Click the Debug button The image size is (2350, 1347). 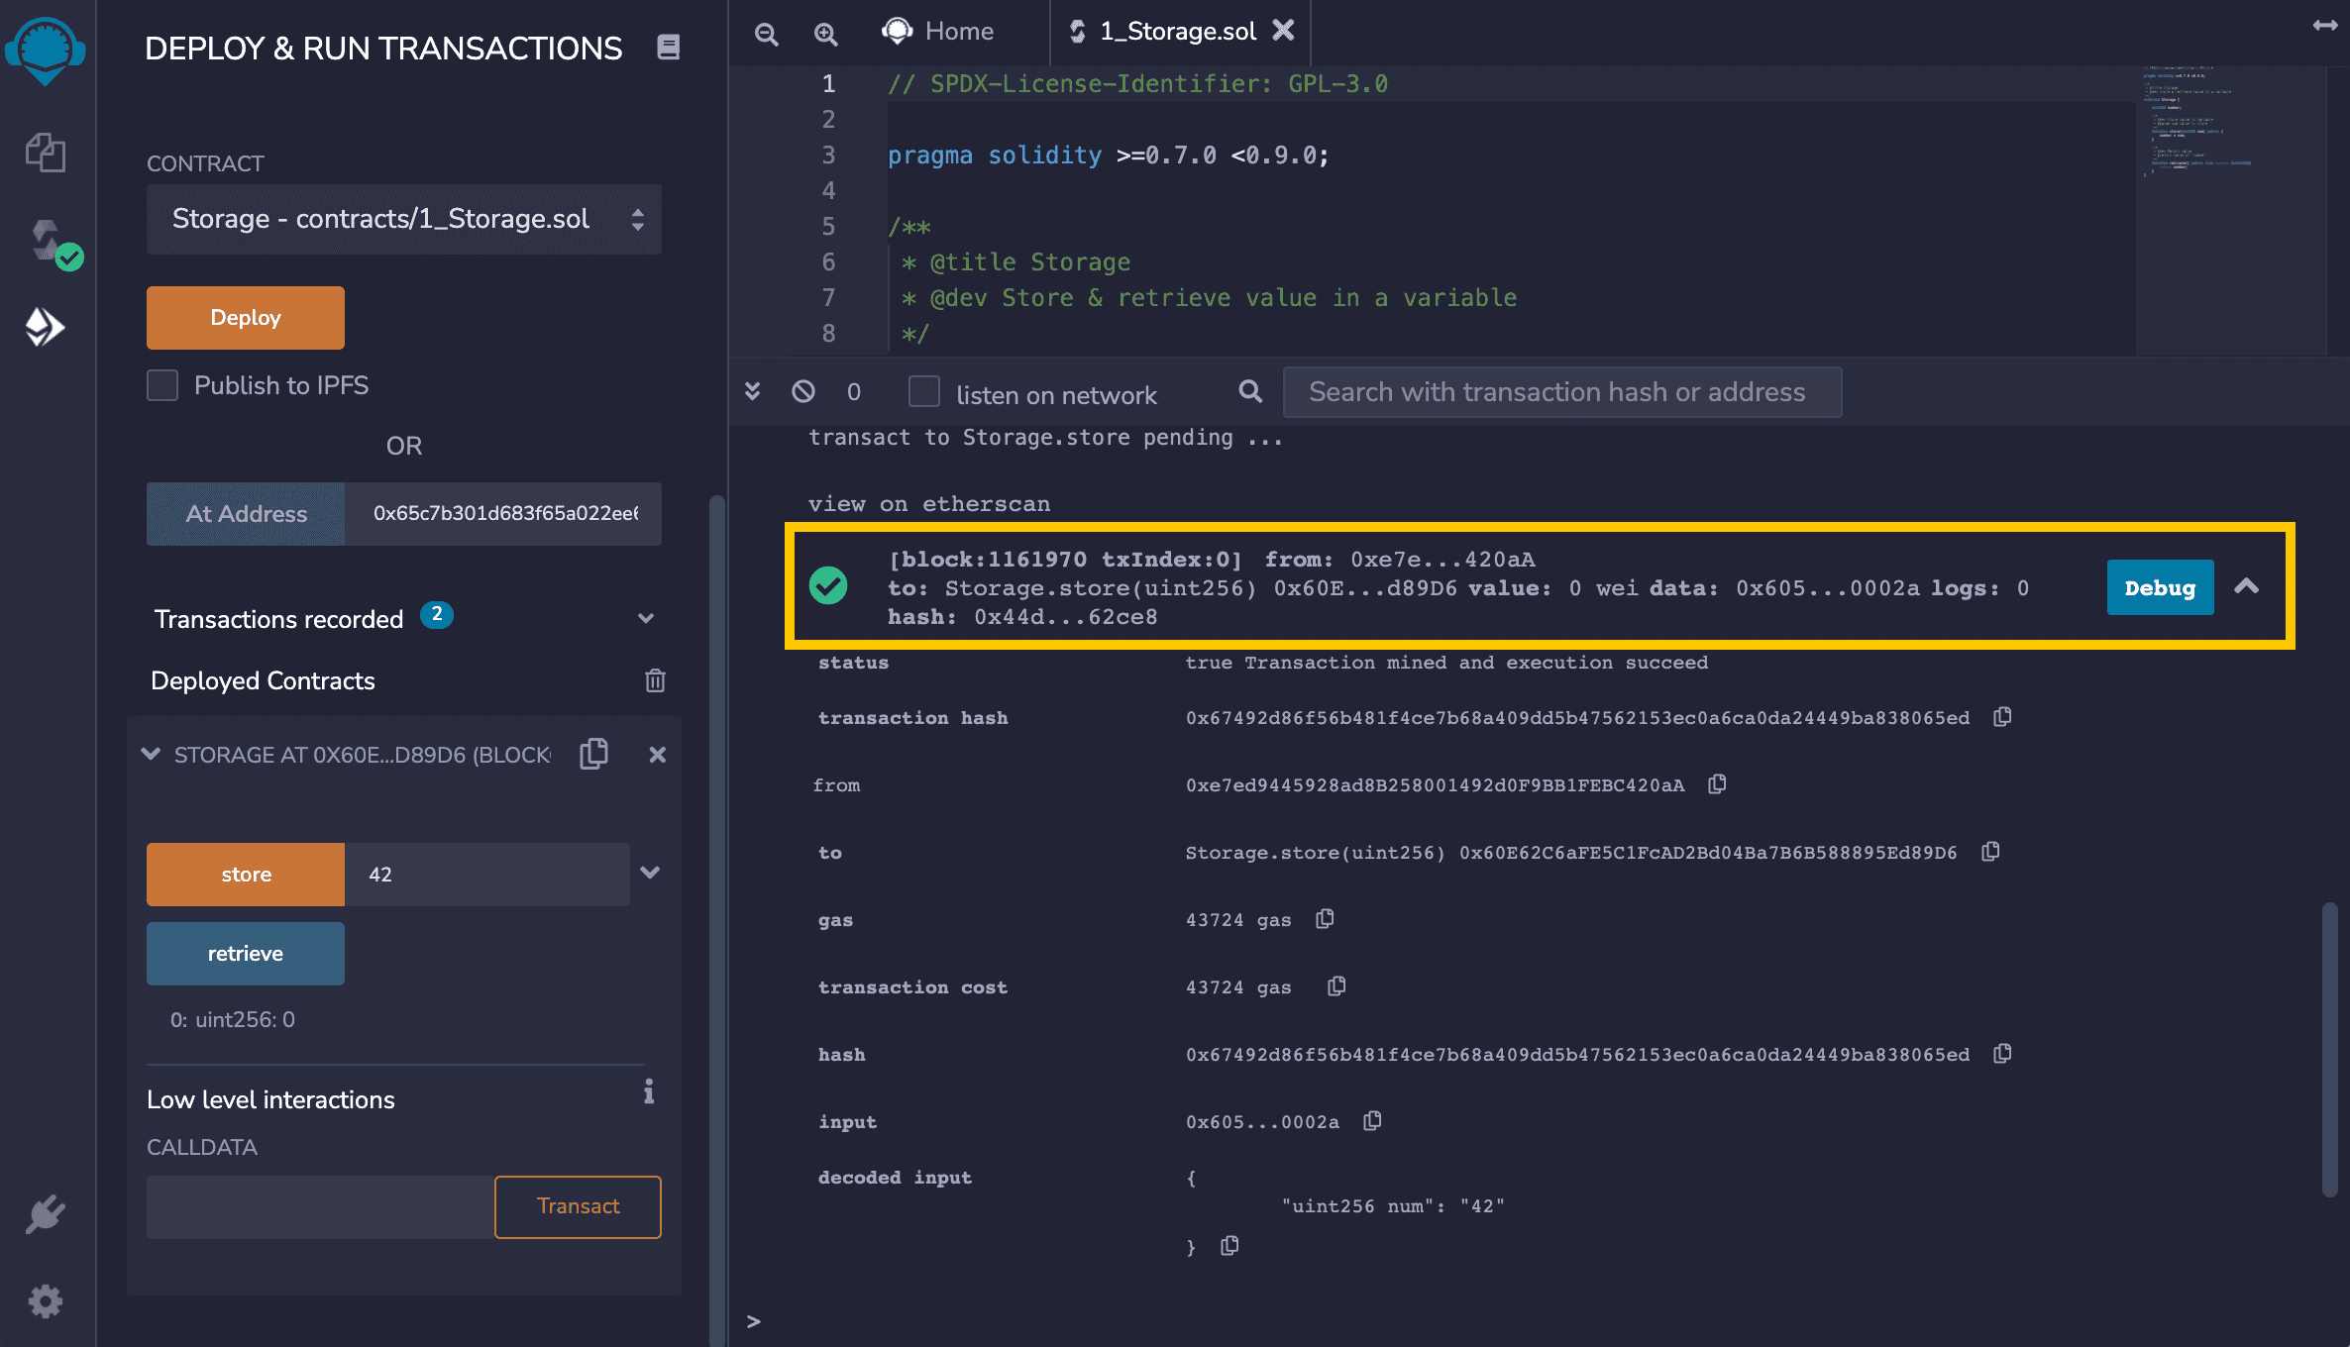[x=2159, y=587]
